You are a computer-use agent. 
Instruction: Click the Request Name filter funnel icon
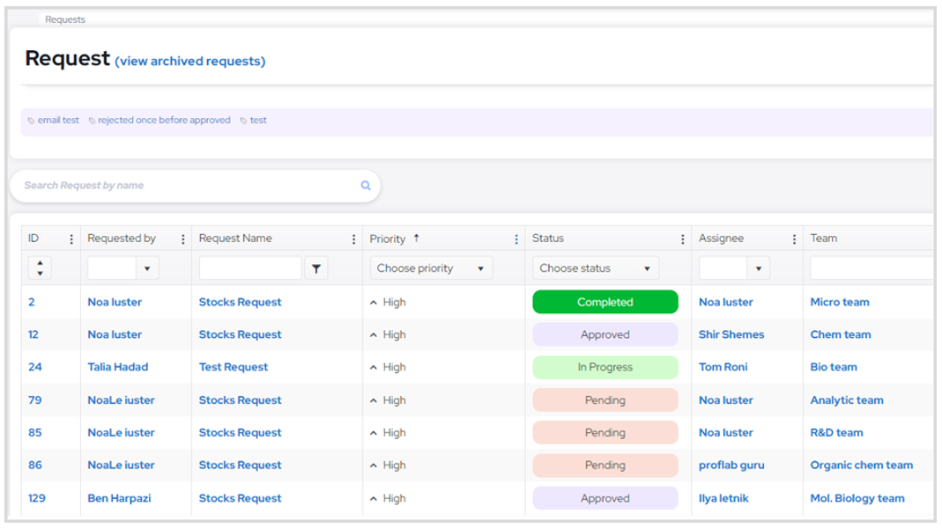(x=316, y=268)
